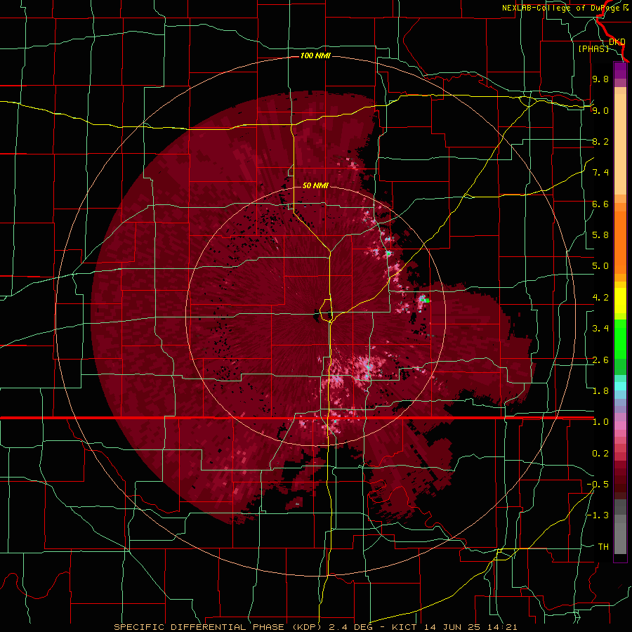Click the 9.0 value on the color scale
Screen dimensions: 632x632
(x=600, y=110)
